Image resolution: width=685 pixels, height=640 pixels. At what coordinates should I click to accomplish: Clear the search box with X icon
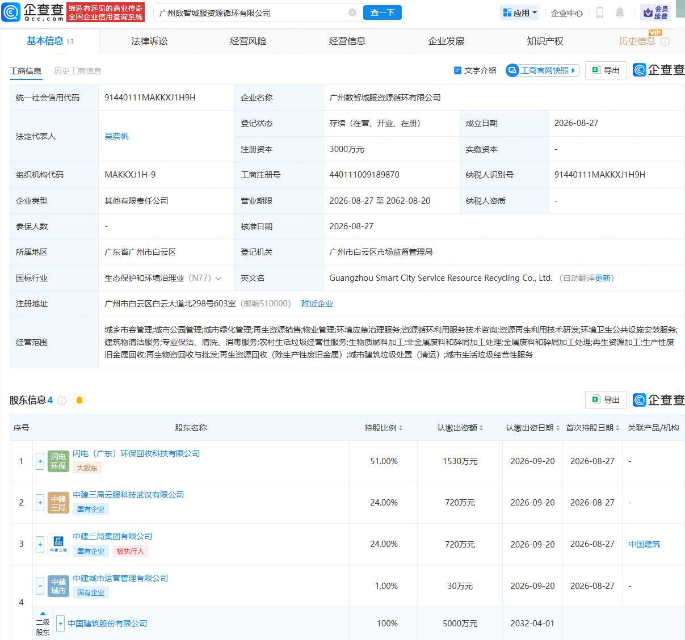(352, 12)
